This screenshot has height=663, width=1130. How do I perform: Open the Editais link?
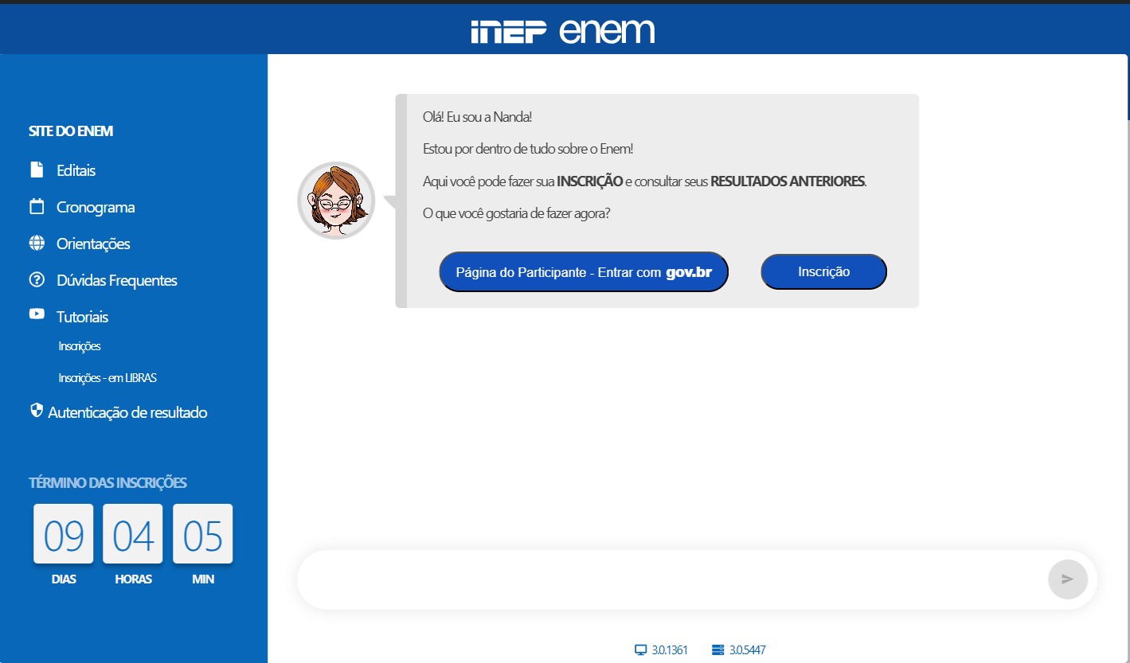tap(76, 170)
